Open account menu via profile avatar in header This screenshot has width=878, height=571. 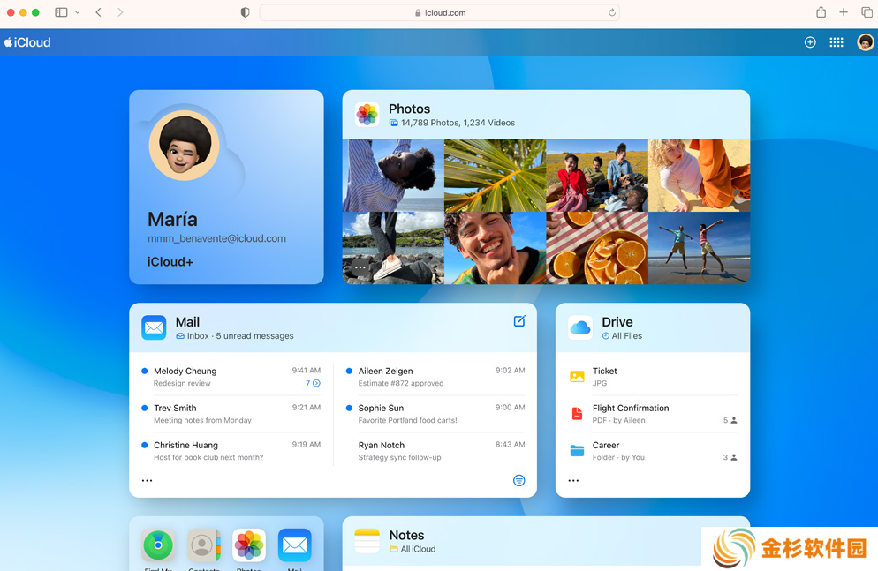[865, 42]
